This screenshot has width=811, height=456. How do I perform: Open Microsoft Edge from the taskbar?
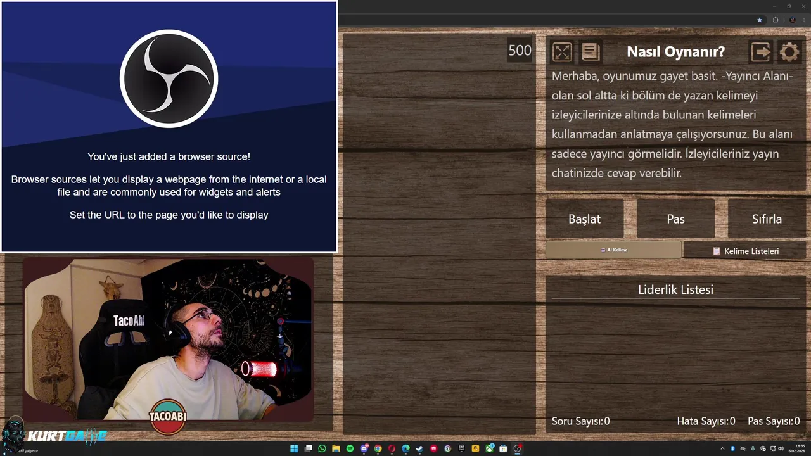click(x=406, y=448)
